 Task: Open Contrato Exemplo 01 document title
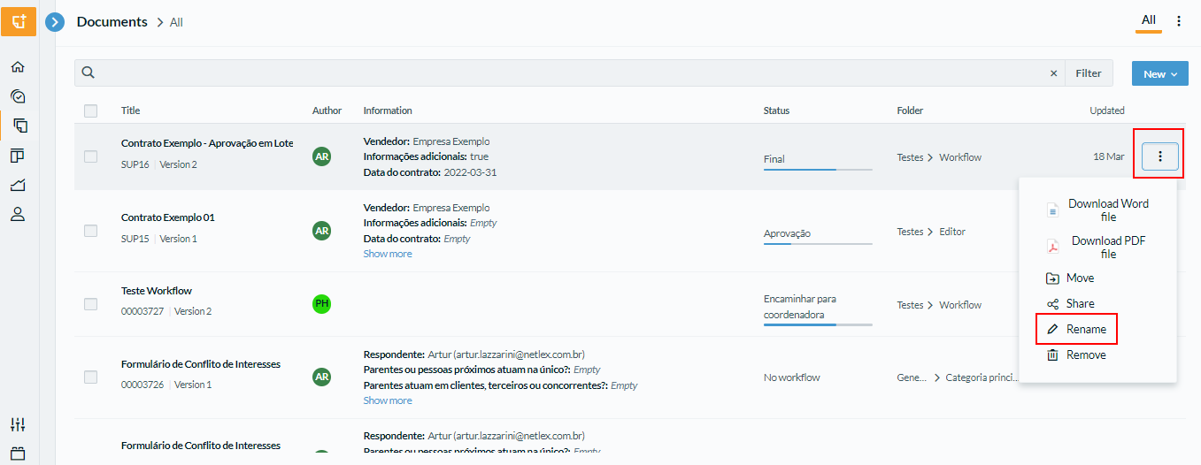click(168, 217)
